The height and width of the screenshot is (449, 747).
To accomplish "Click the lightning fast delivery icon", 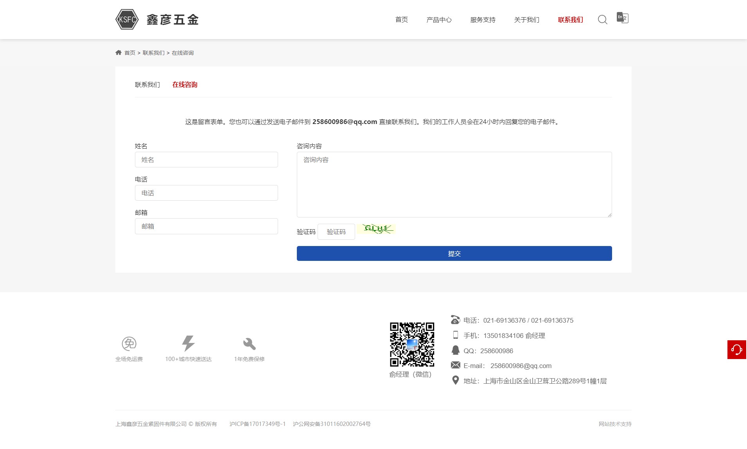I will click(x=188, y=343).
